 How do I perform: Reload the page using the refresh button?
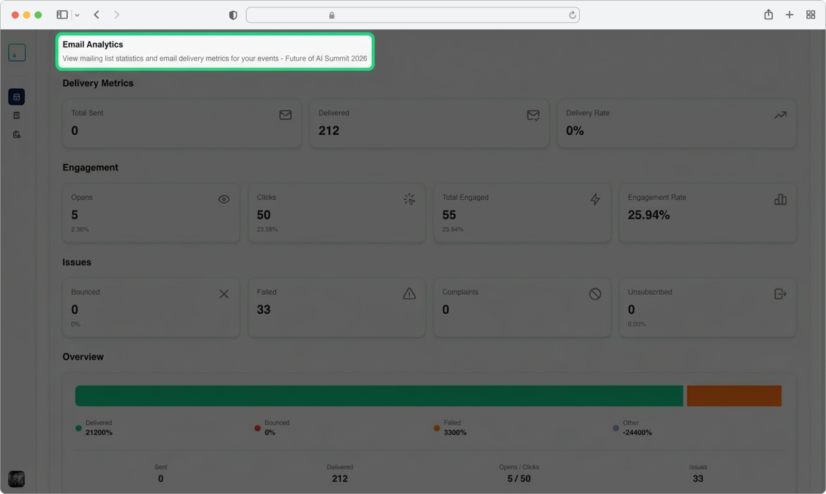[x=572, y=15]
